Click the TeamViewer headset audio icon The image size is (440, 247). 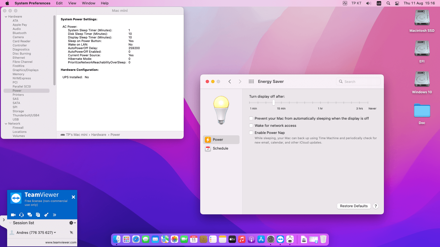pos(21,215)
